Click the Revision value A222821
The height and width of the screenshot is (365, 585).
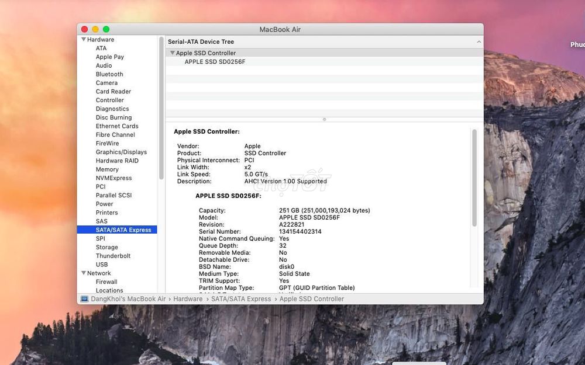tap(291, 225)
